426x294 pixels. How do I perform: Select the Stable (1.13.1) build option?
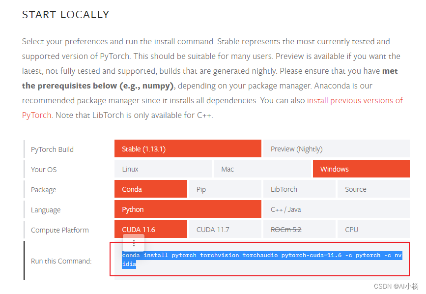point(188,148)
